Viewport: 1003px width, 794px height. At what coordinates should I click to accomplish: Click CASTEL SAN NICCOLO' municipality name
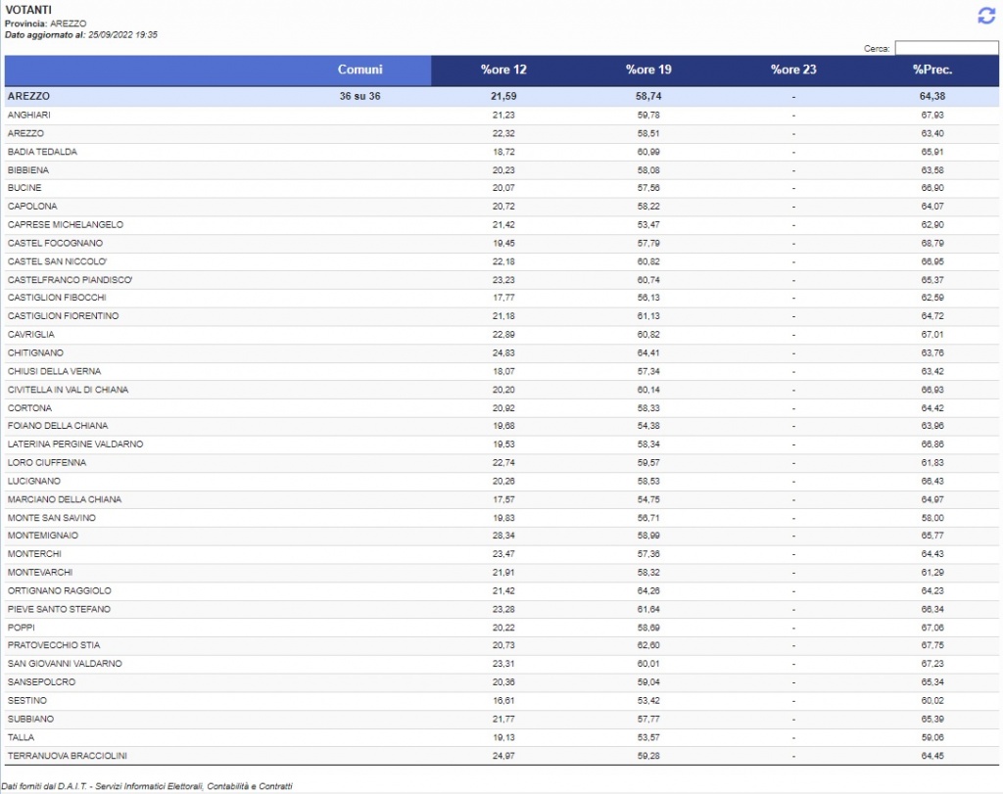(x=57, y=261)
